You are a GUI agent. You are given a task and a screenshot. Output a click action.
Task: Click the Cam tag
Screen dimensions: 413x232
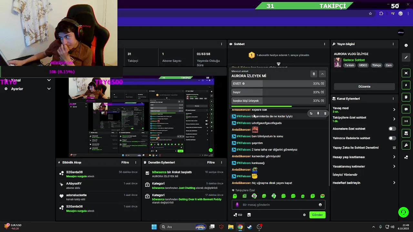[388, 65]
